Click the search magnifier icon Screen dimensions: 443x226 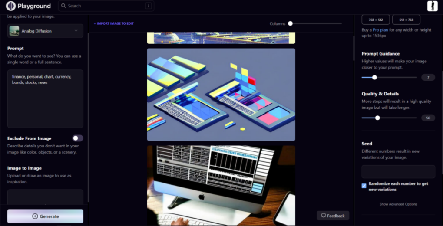click(63, 6)
